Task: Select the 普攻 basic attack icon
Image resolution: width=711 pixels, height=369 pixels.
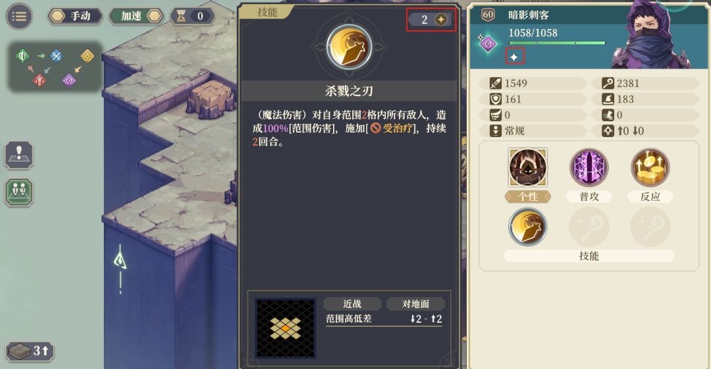Action: (x=589, y=167)
